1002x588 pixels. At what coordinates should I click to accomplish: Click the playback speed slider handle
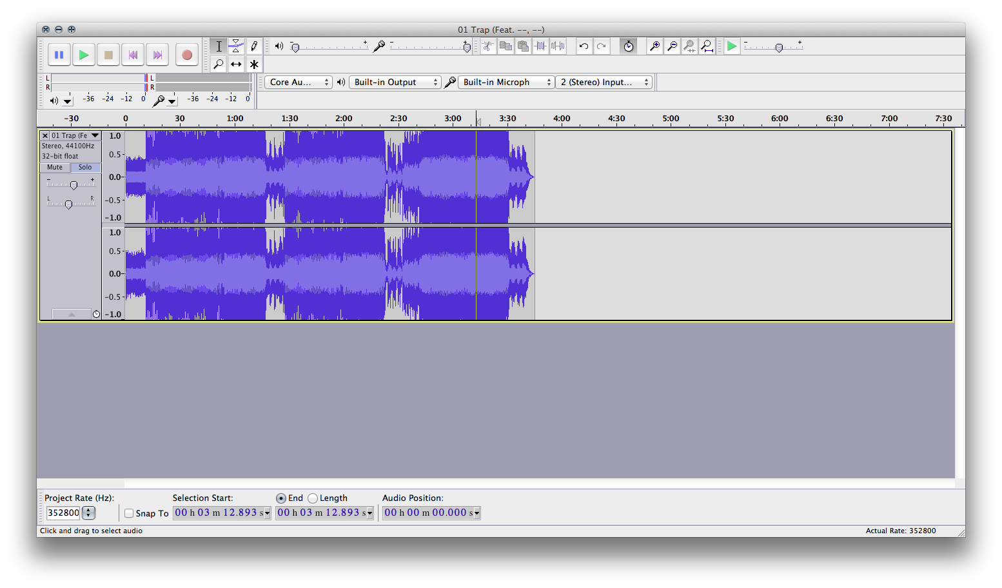[779, 48]
